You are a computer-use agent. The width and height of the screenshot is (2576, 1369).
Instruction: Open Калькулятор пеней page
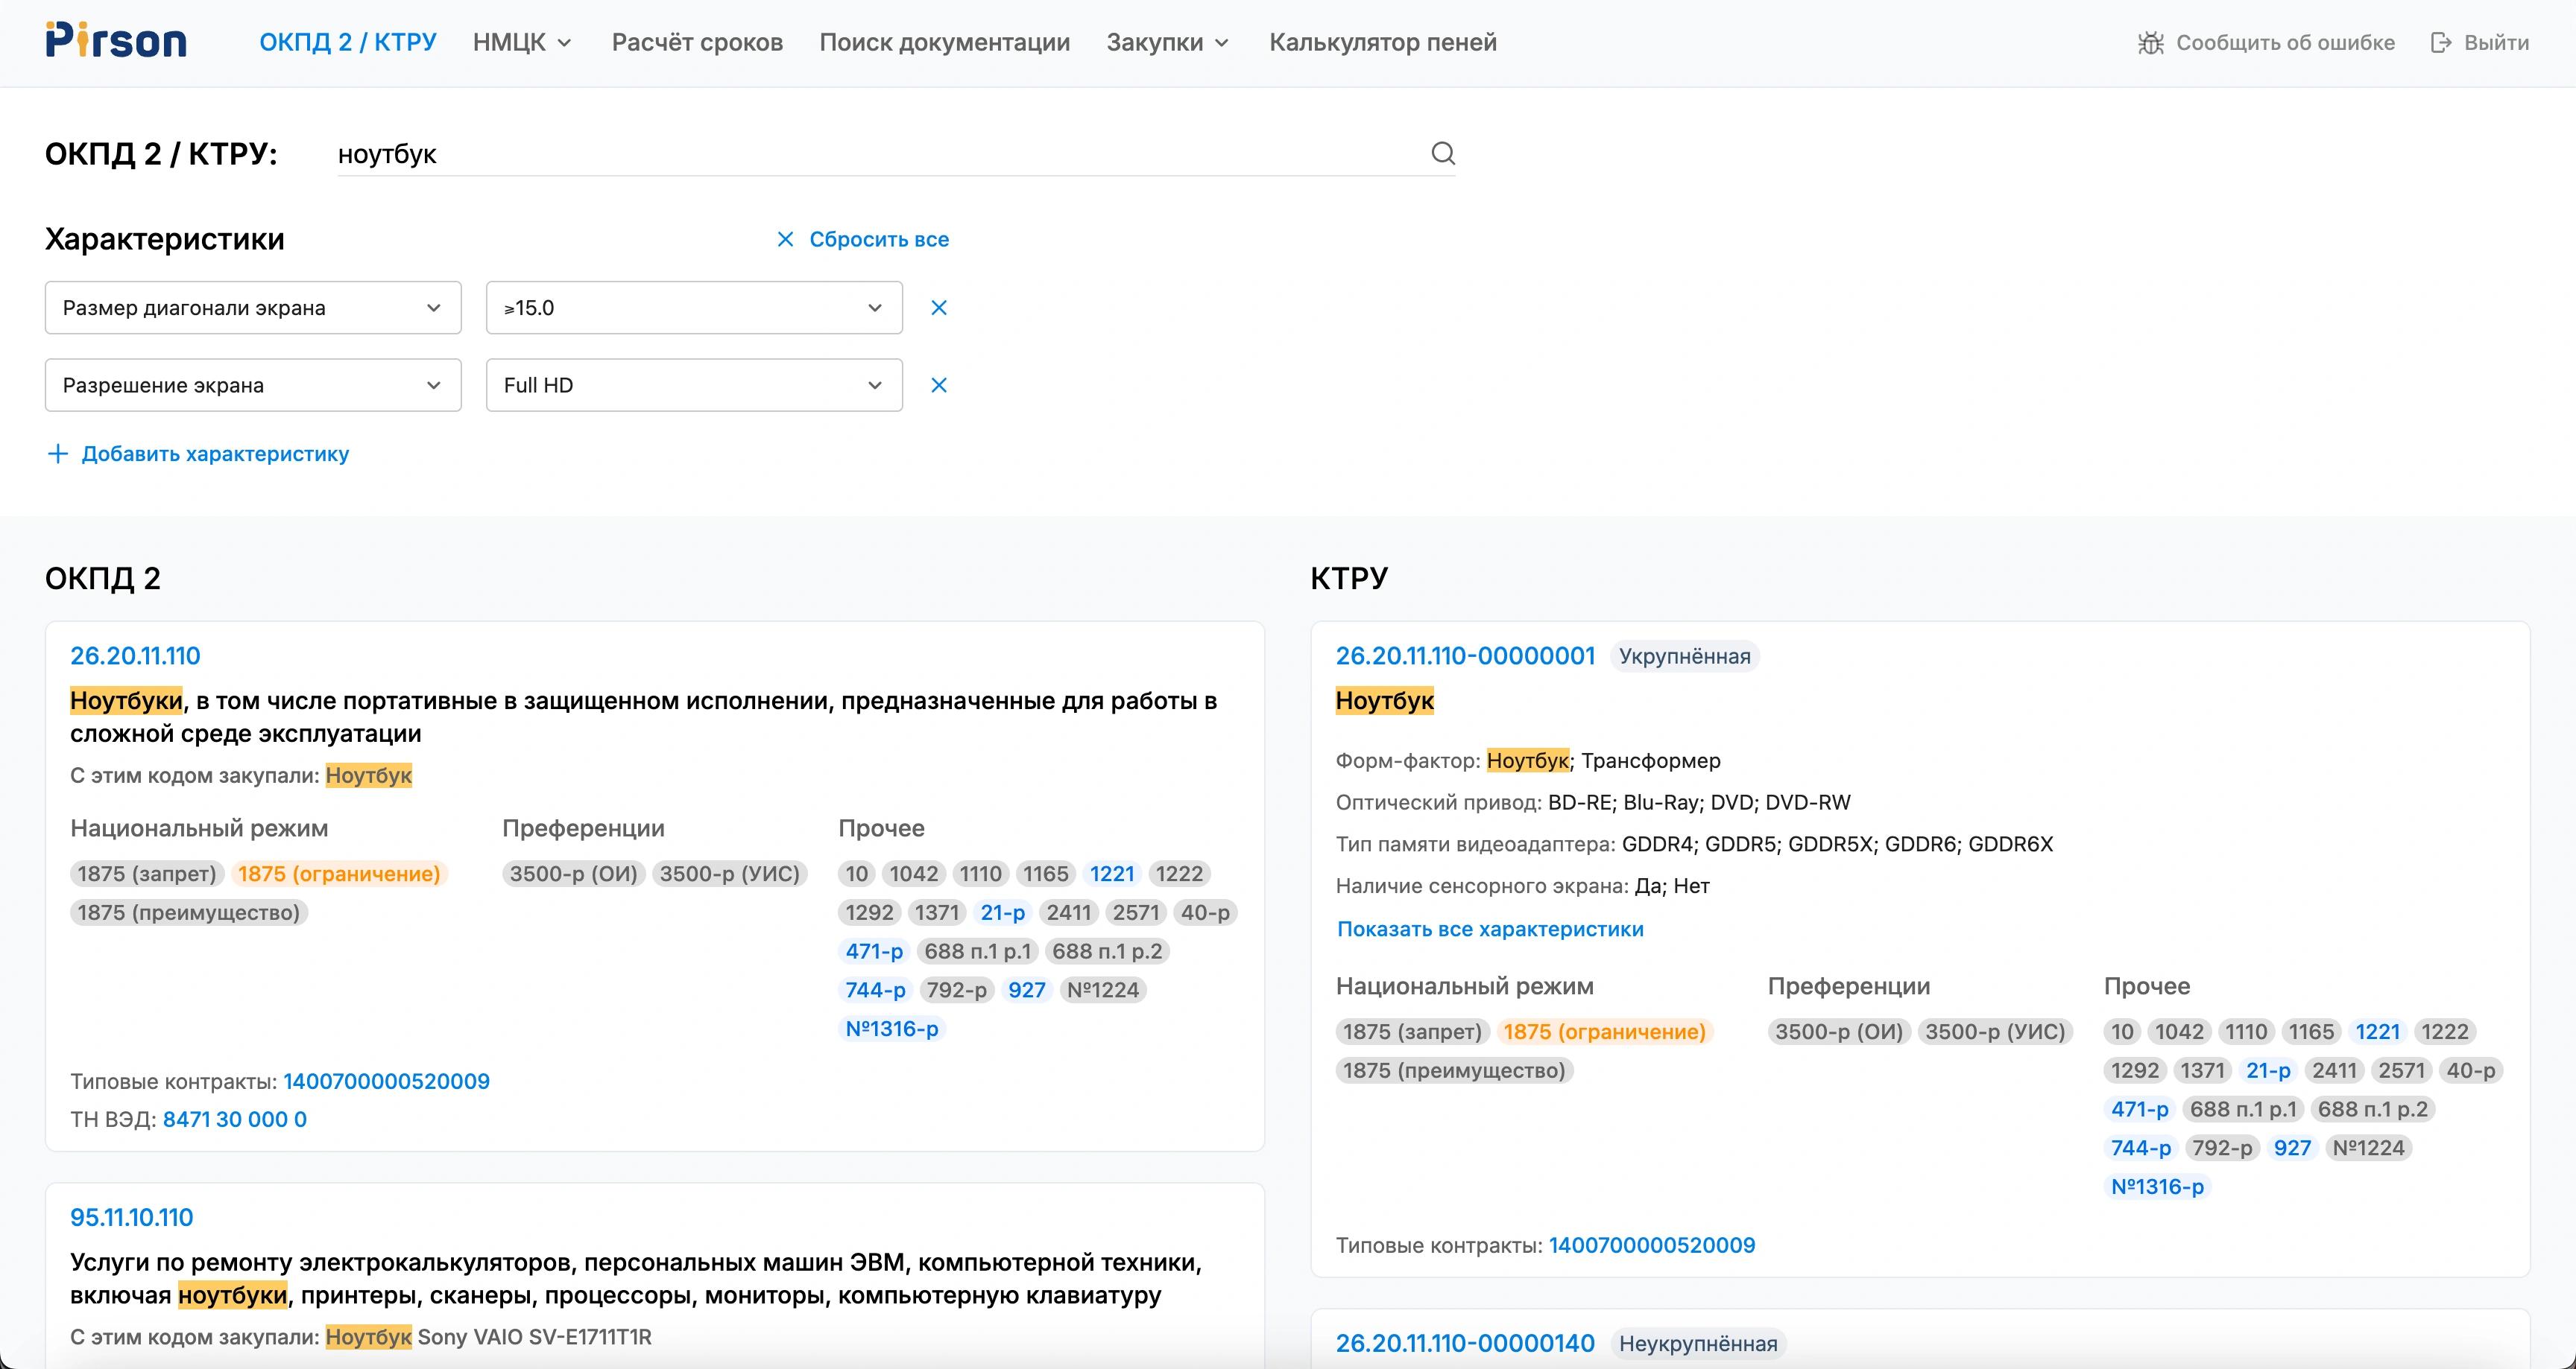(1382, 43)
